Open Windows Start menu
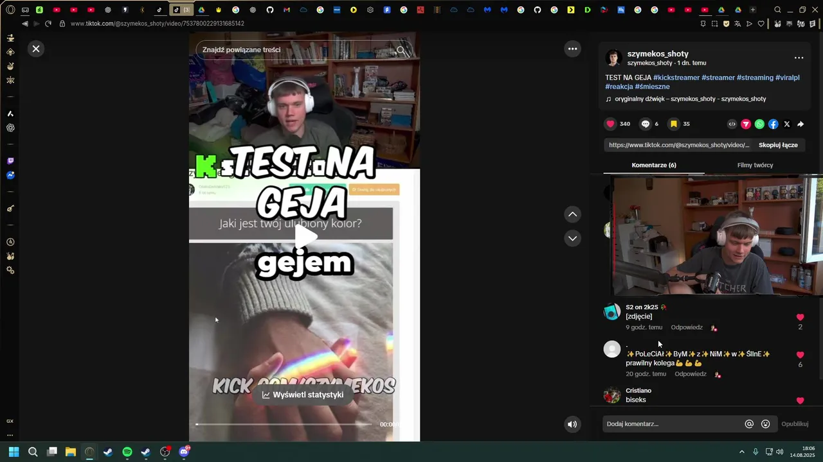This screenshot has width=823, height=462. coord(14,452)
